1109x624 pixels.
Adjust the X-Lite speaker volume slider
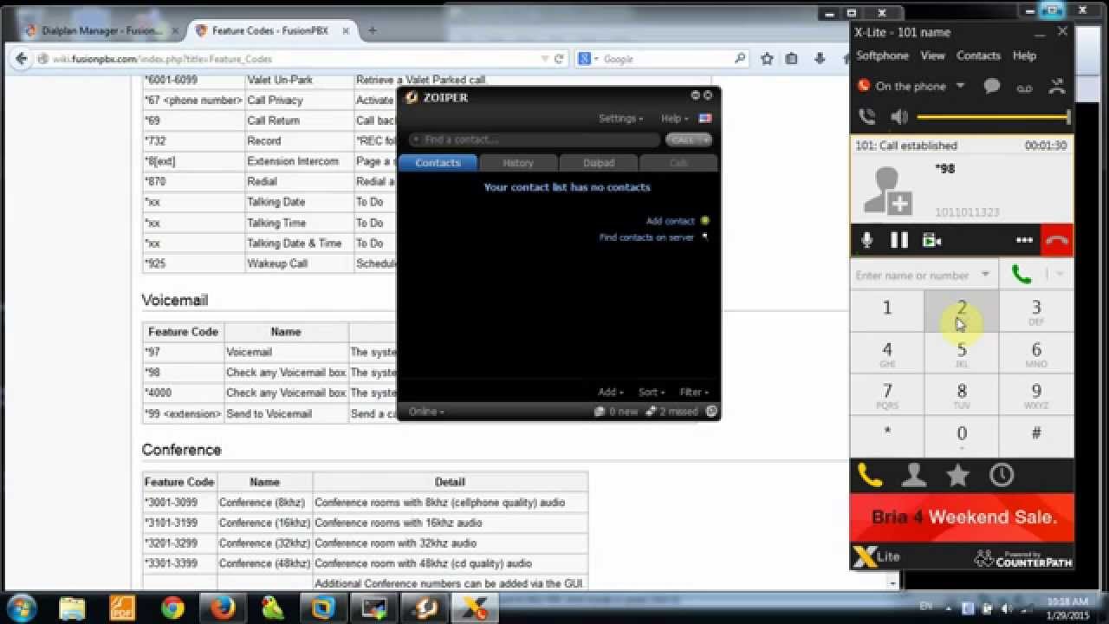[994, 117]
